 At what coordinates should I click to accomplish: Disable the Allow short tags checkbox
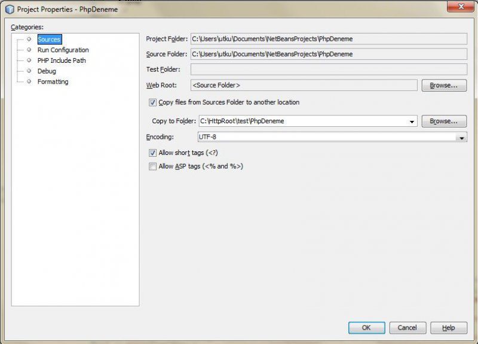pos(152,153)
